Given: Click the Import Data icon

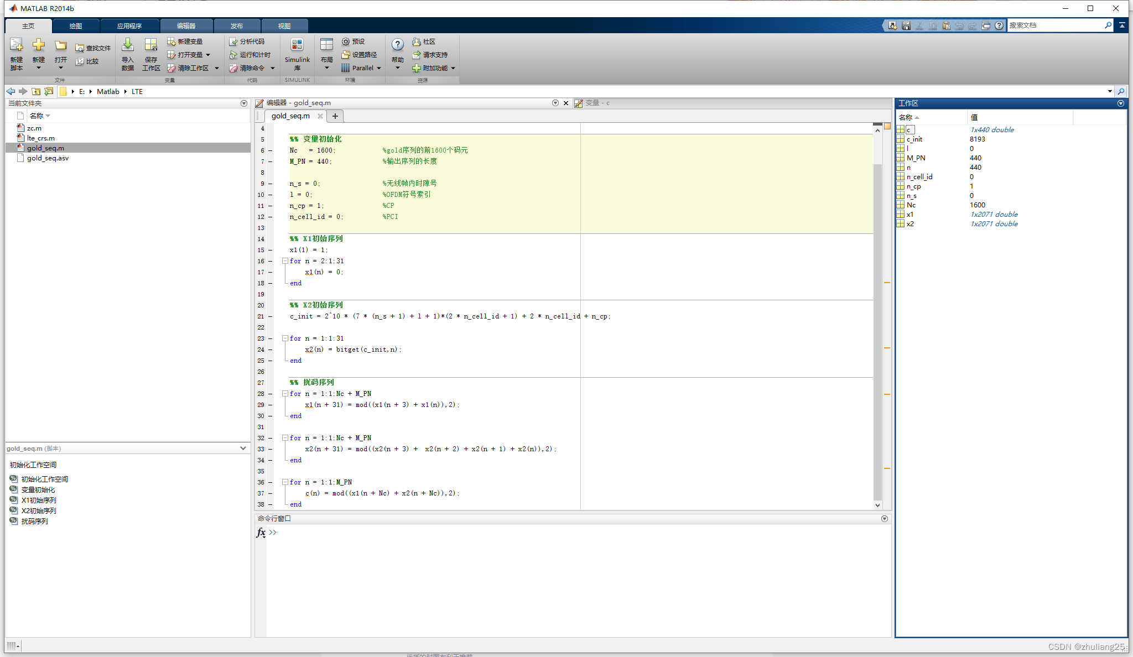Looking at the screenshot, I should click(128, 45).
